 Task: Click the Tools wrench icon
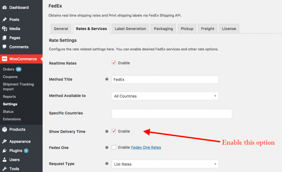coord(4,169)
